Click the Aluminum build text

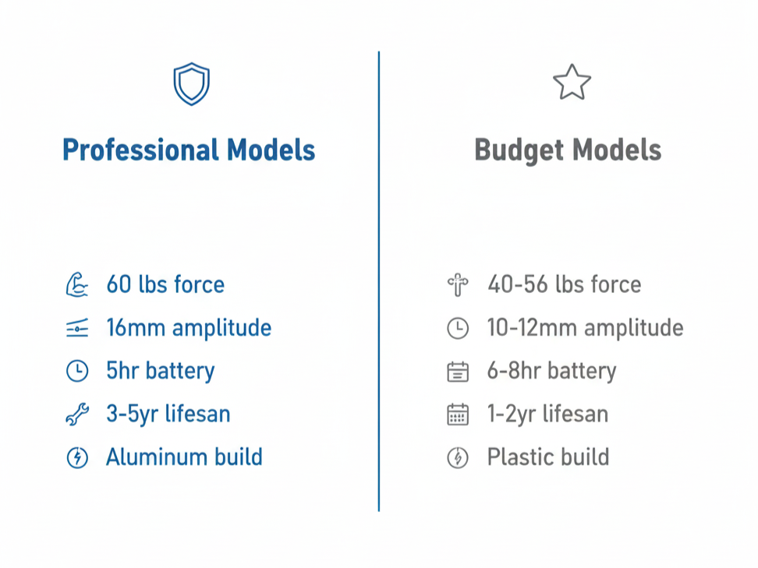coord(184,457)
